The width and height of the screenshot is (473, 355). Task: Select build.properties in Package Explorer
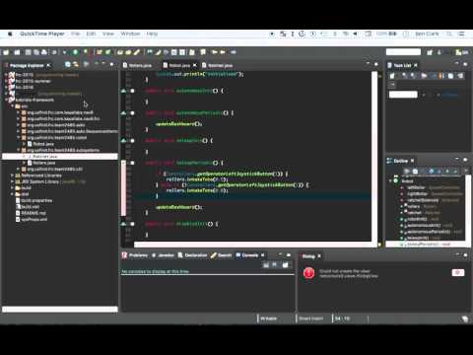point(34,200)
